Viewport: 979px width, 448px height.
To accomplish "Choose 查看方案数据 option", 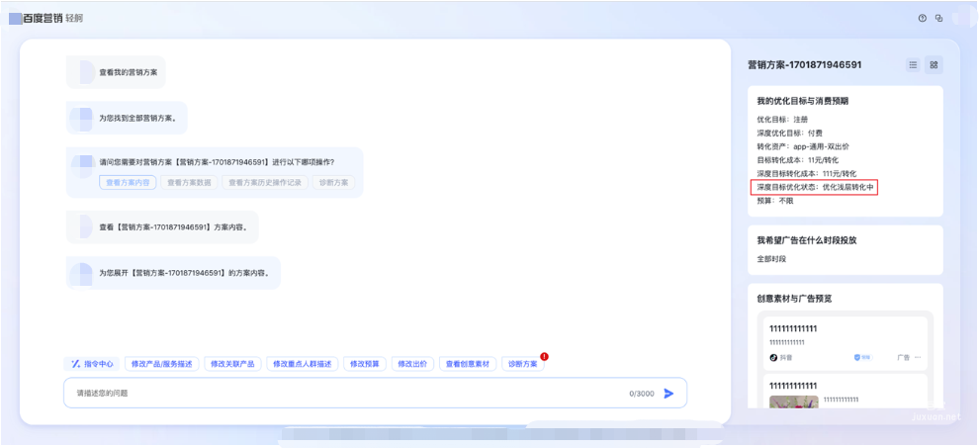I will coord(189,183).
